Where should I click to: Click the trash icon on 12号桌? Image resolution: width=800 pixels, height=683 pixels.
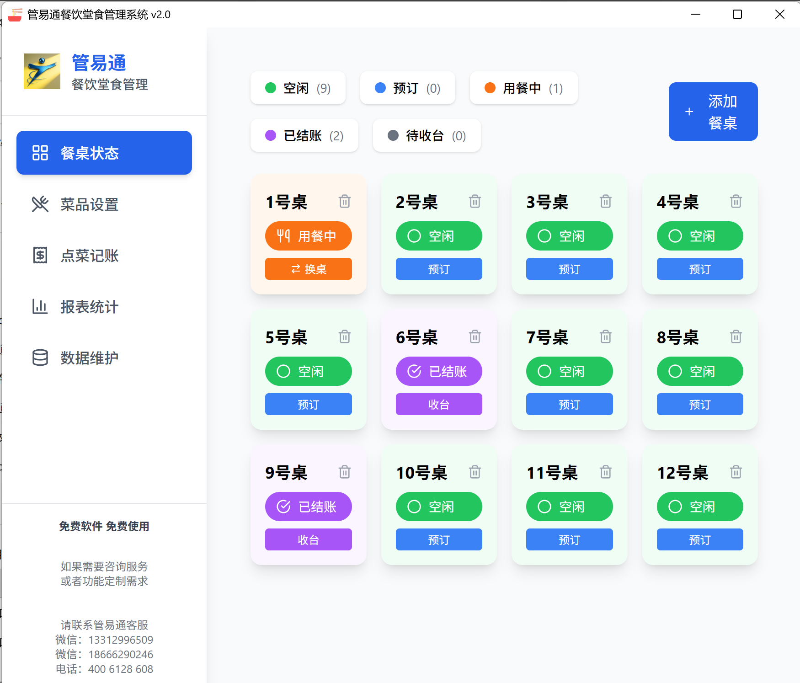(736, 472)
